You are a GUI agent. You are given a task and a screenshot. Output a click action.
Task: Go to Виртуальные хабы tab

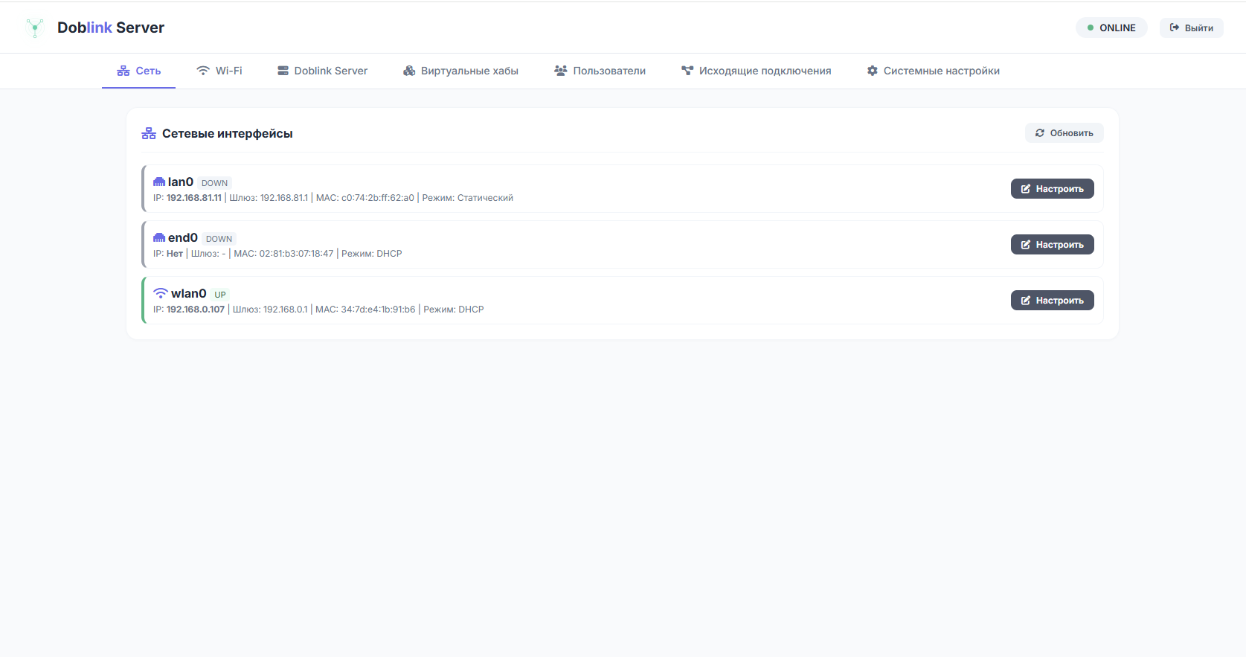[x=461, y=71]
